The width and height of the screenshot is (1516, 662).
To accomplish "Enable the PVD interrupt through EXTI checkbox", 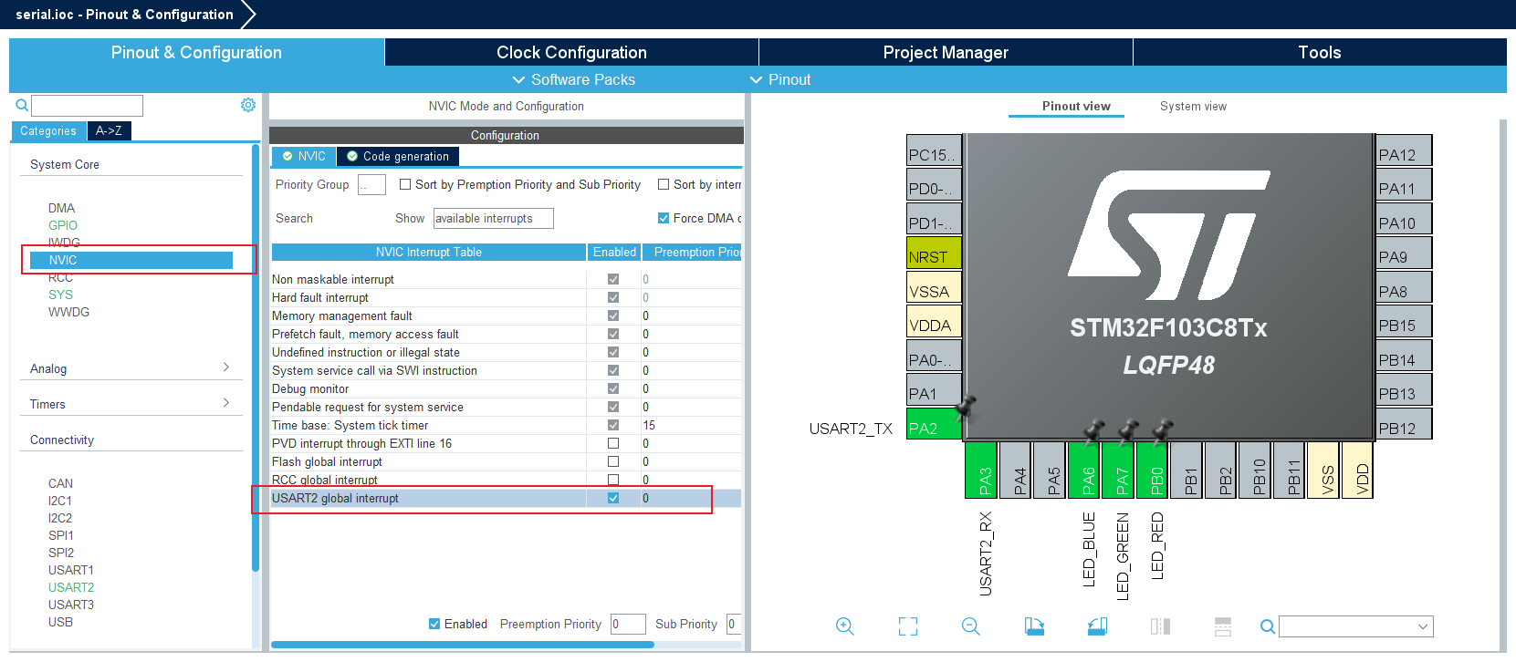I will (x=613, y=443).
